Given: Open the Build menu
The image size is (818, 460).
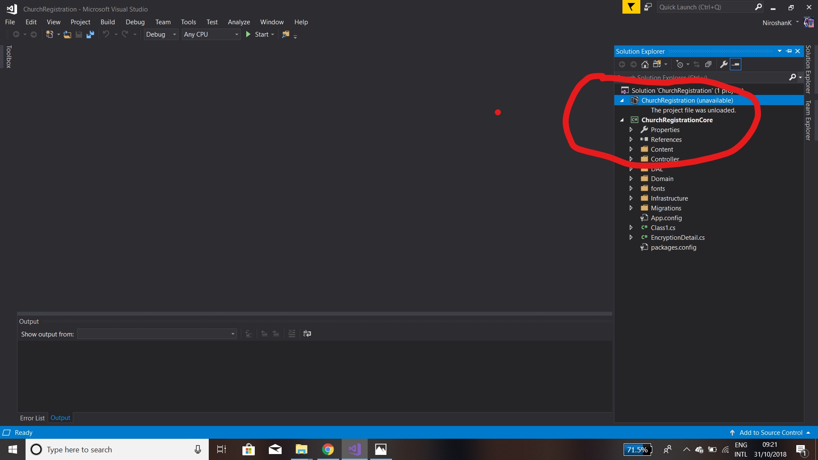Looking at the screenshot, I should (x=107, y=22).
